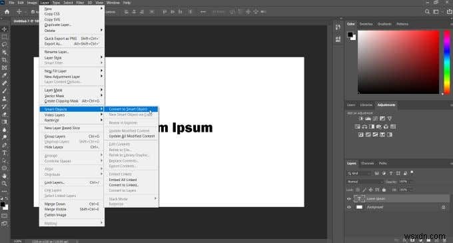453x243 pixels.
Task: Select the Clone Stamp tool
Action: click(x=5, y=99)
